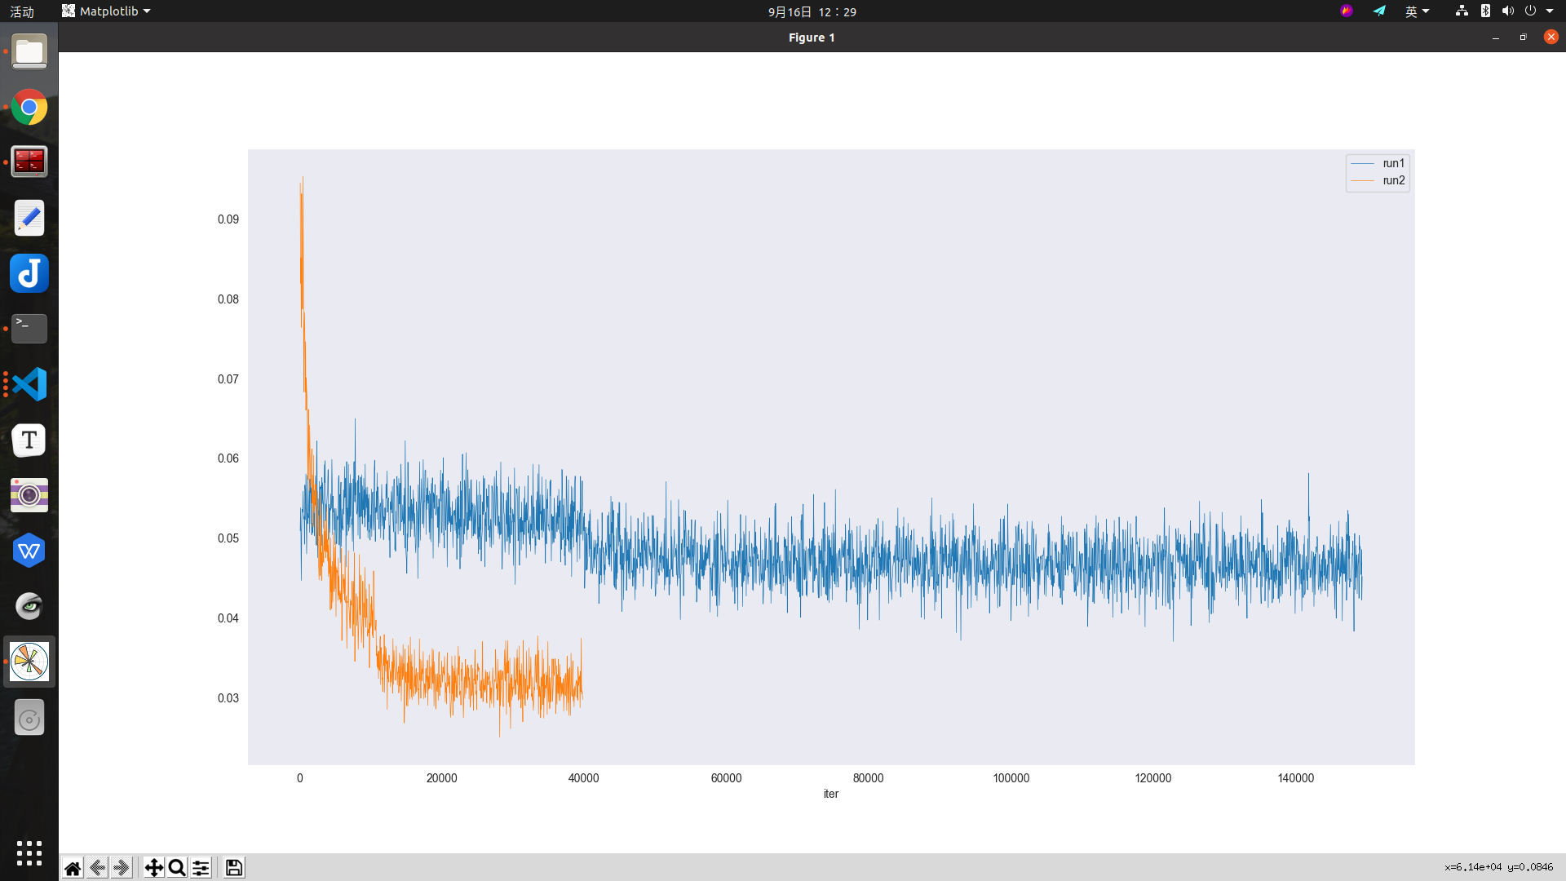
Task: Toggle zoom-to-rectangle mode
Action: click(176, 867)
